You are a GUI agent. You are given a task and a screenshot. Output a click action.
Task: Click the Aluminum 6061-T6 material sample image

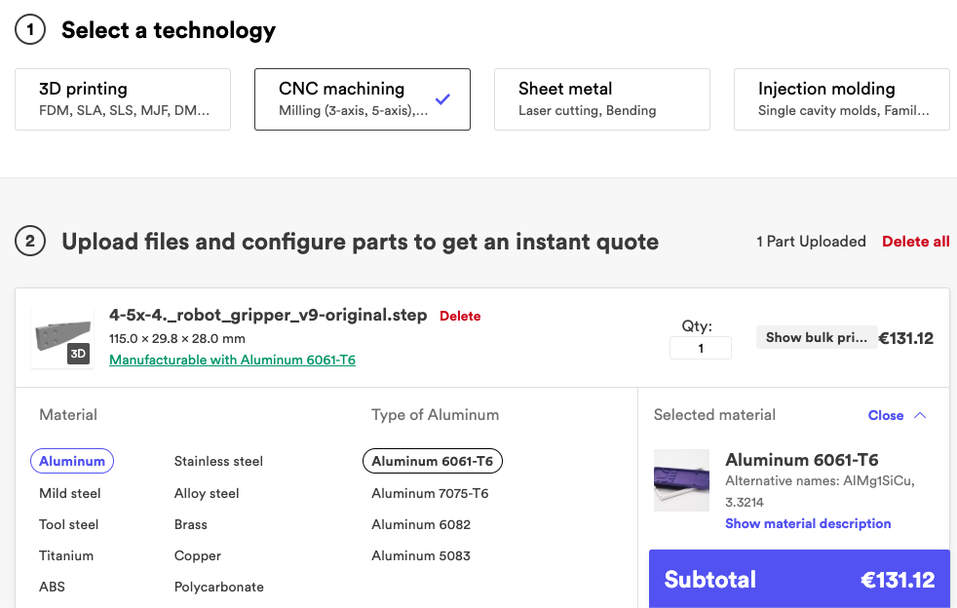681,480
